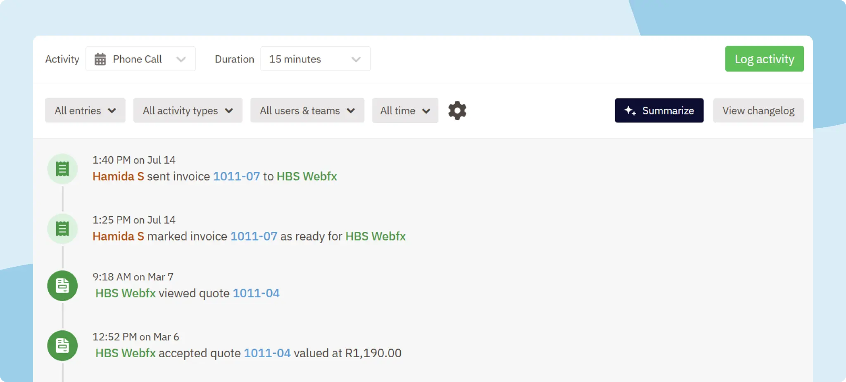
Task: Click the calendar icon beside Phone Call
Action: tap(100, 59)
